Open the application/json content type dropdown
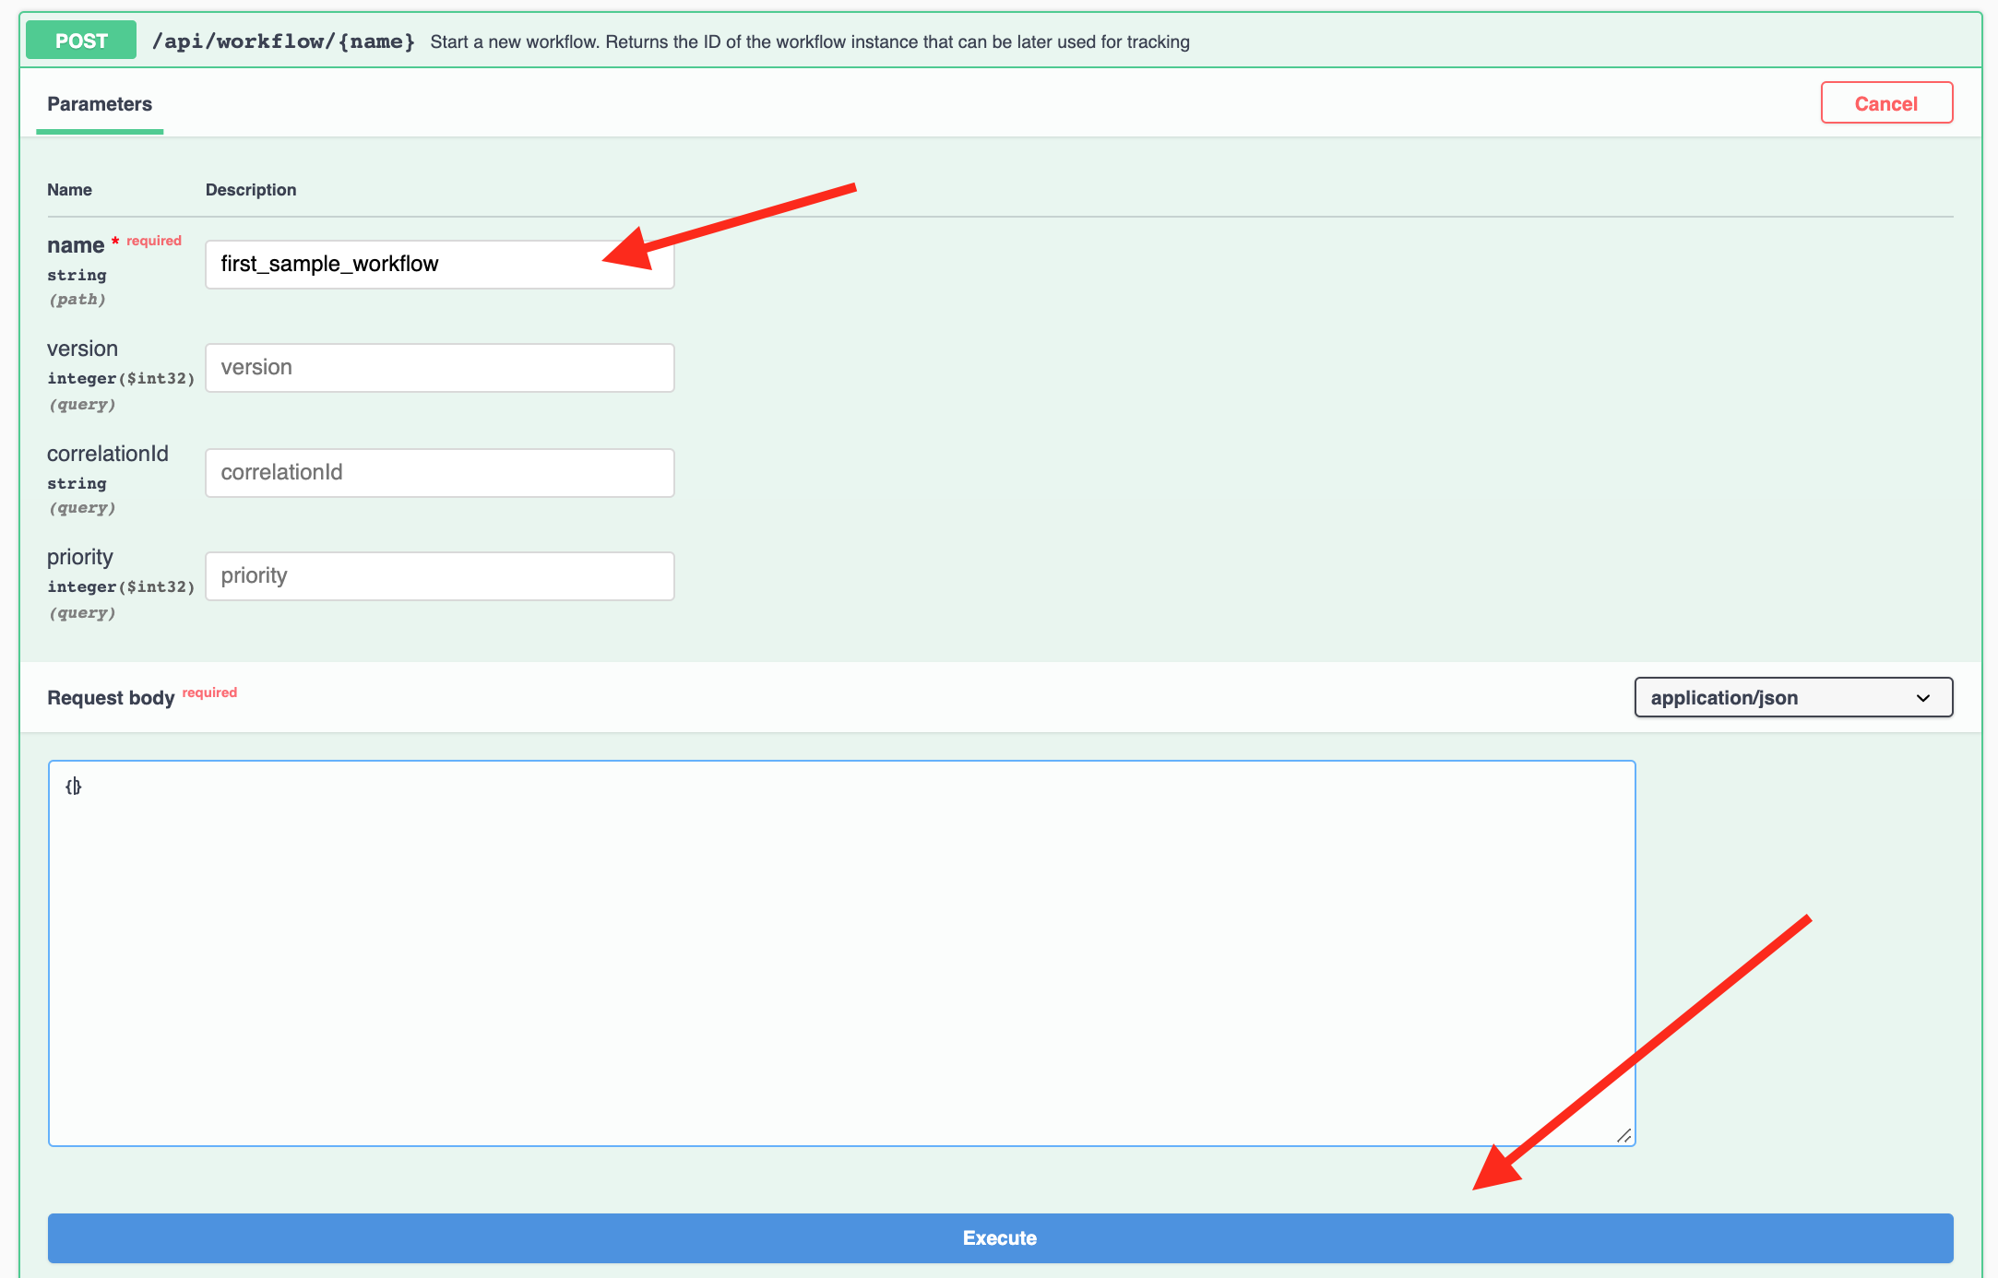Image resolution: width=1998 pixels, height=1278 pixels. click(1793, 697)
